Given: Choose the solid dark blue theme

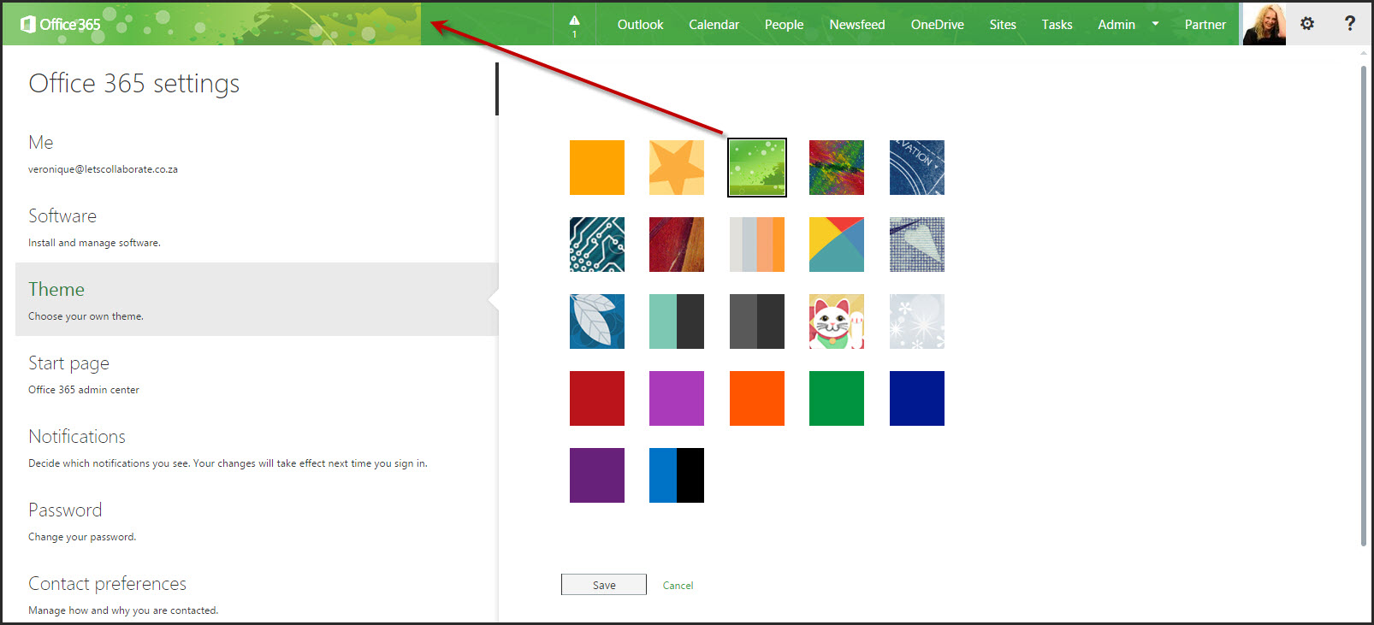Looking at the screenshot, I should pos(916,398).
